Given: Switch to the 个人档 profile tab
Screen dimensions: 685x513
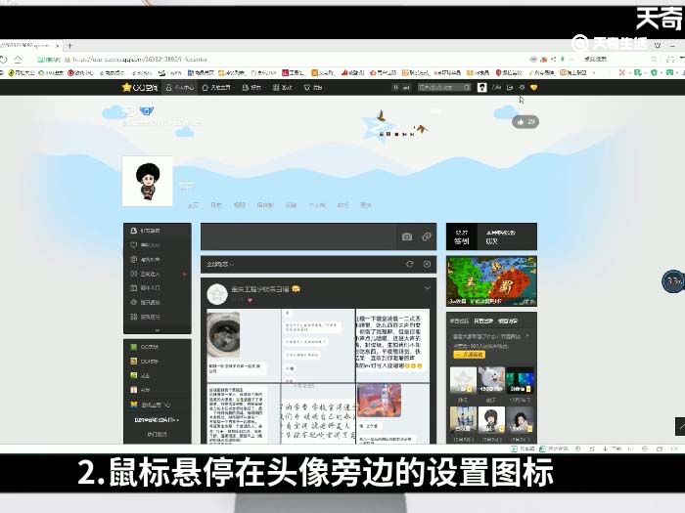Looking at the screenshot, I should (317, 205).
